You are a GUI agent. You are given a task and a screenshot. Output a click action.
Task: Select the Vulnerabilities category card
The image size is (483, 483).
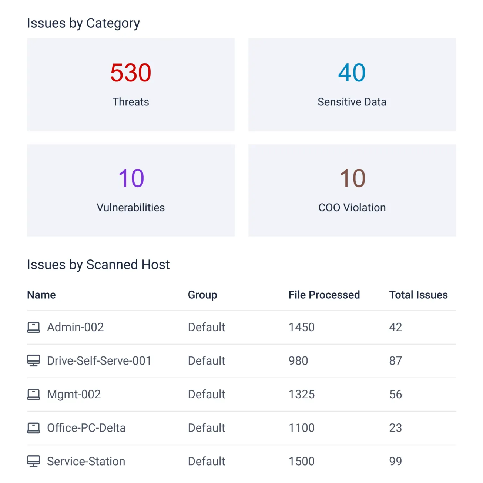click(130, 190)
